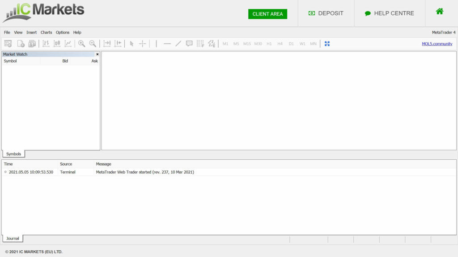Click the green home icon
The image size is (458, 257).
click(440, 12)
